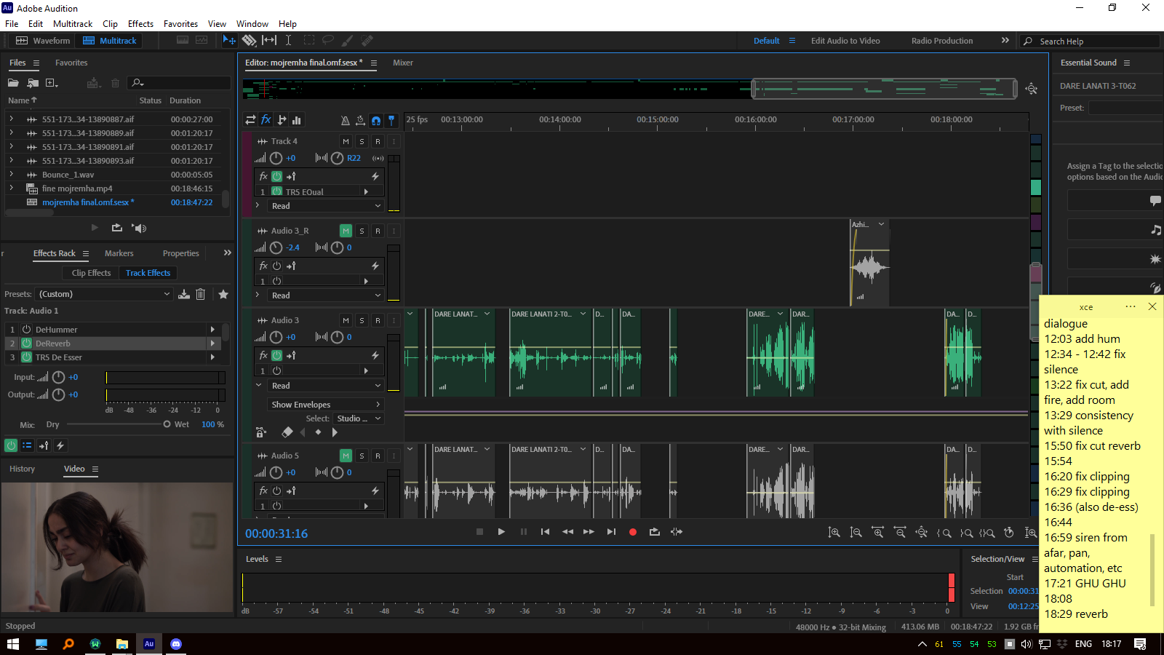The width and height of the screenshot is (1164, 655).
Task: Select the Track Effects button
Action: pos(148,273)
